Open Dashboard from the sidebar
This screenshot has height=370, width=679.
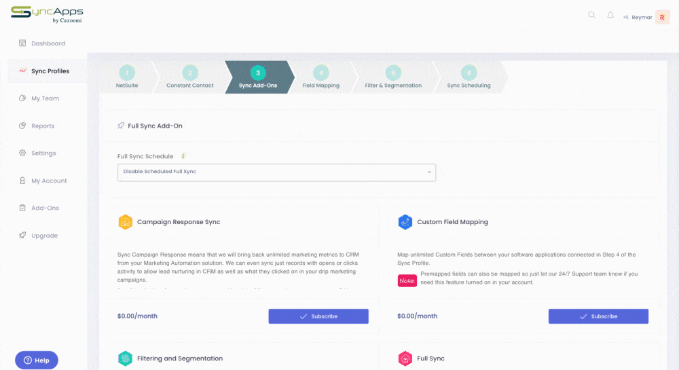tap(48, 43)
